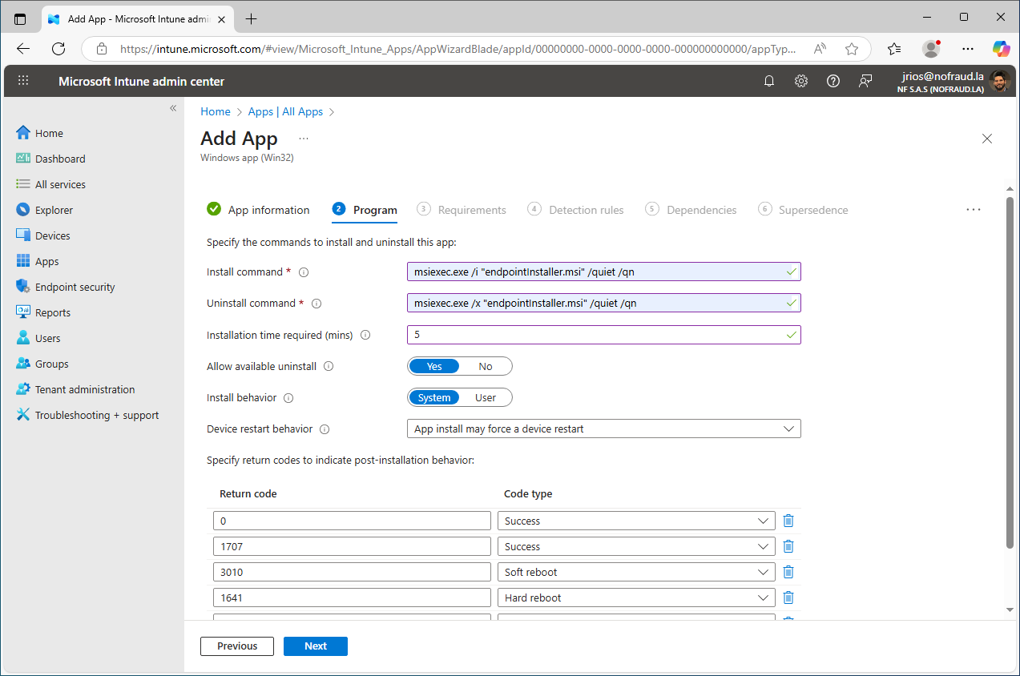Delete the return code 1707 row
Image resolution: width=1020 pixels, height=676 pixels.
pos(788,546)
